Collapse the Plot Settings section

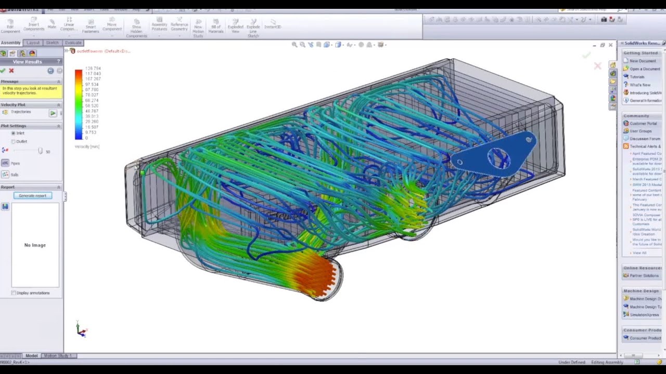[58, 126]
